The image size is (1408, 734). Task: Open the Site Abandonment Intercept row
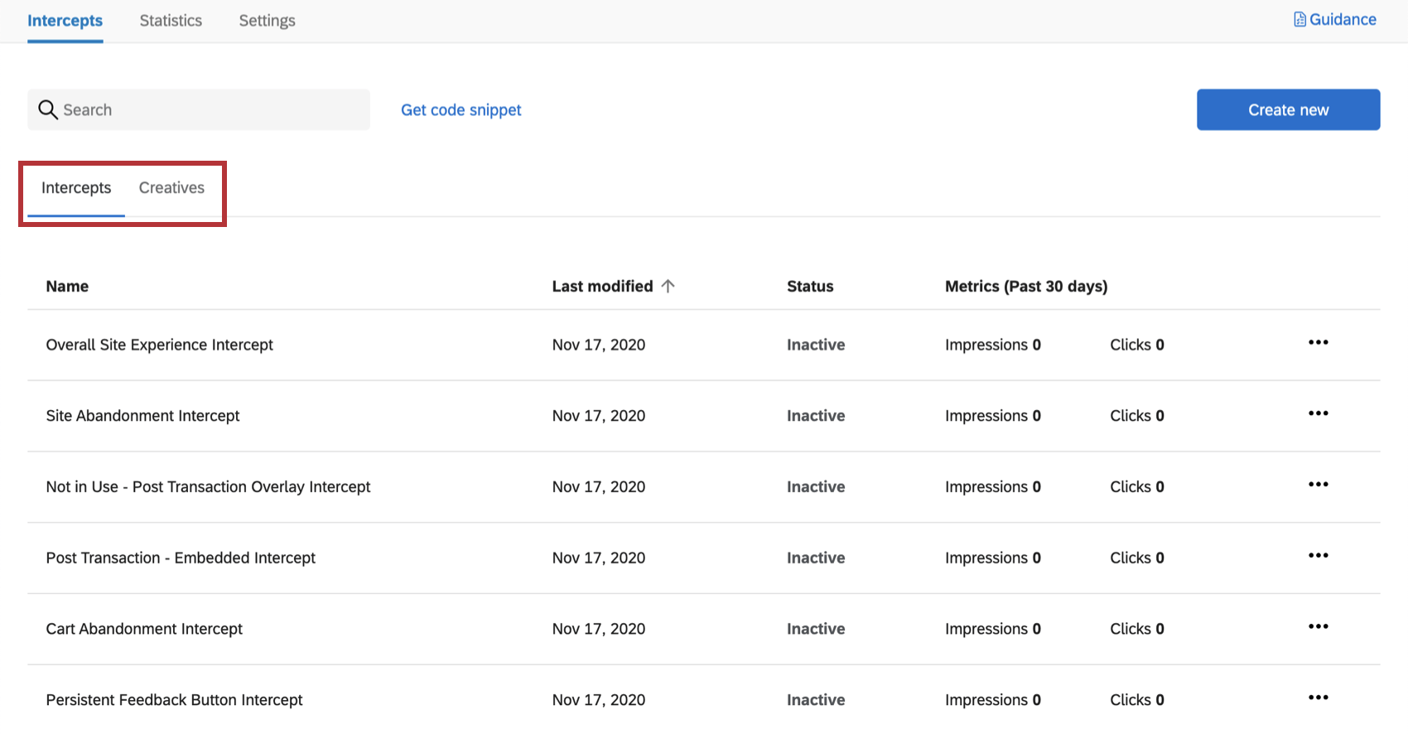(142, 416)
